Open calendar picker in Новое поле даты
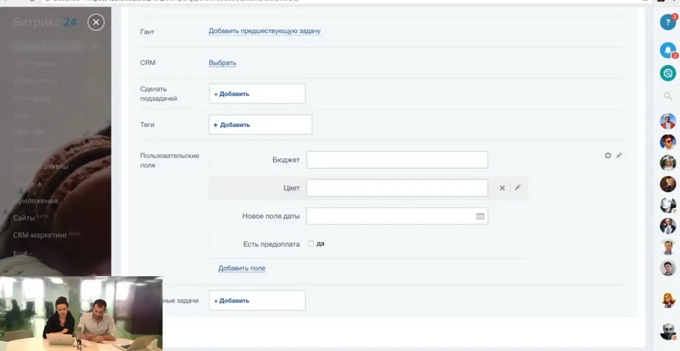The image size is (680, 351). tap(480, 216)
